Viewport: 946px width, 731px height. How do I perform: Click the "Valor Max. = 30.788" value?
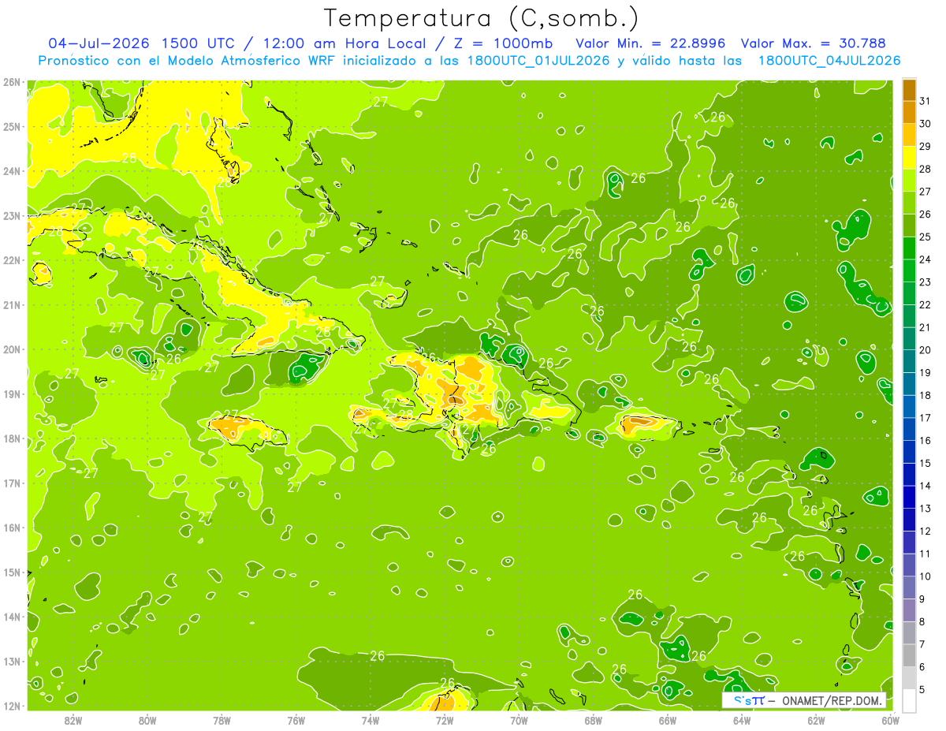pos(813,43)
